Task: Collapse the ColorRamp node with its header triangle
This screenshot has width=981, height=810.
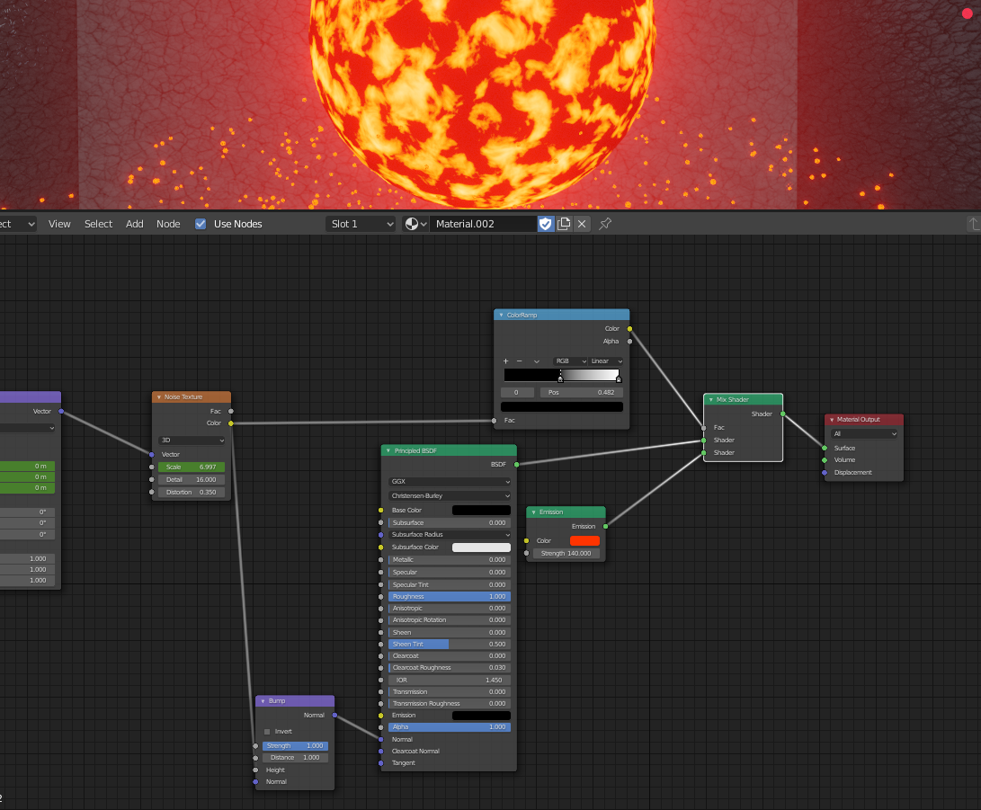Action: (x=501, y=315)
